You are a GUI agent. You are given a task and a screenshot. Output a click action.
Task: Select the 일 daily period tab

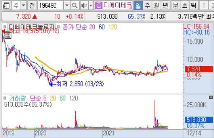click(138, 6)
